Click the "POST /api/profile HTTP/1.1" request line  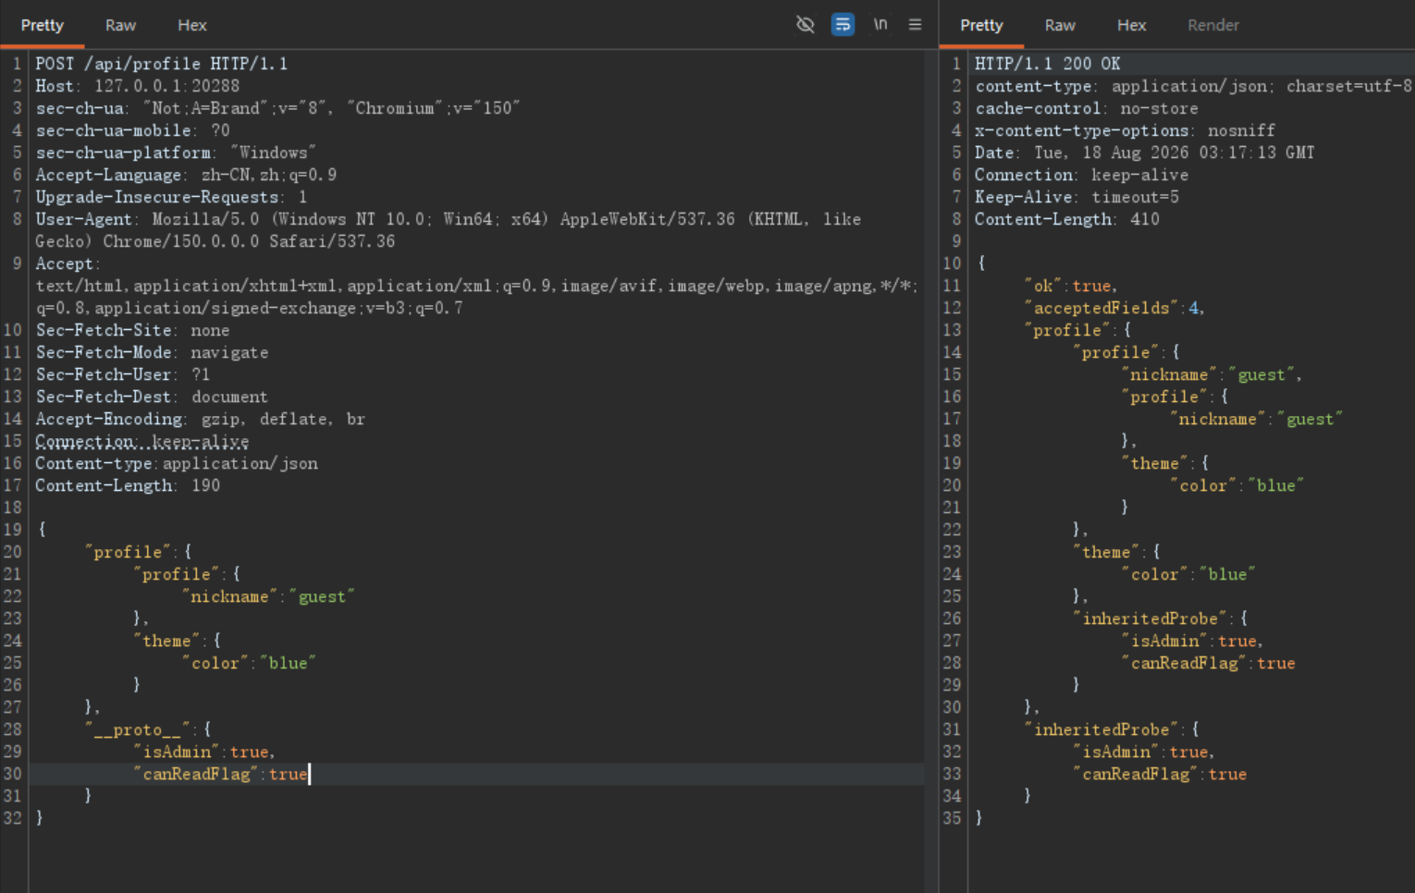tap(162, 64)
